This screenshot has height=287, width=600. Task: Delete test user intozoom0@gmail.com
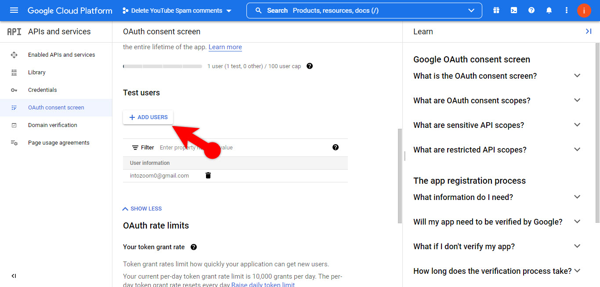208,175
